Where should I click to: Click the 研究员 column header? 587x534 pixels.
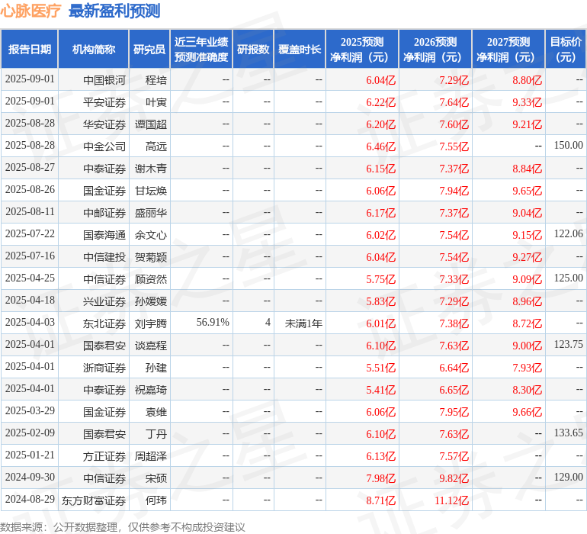click(x=149, y=49)
